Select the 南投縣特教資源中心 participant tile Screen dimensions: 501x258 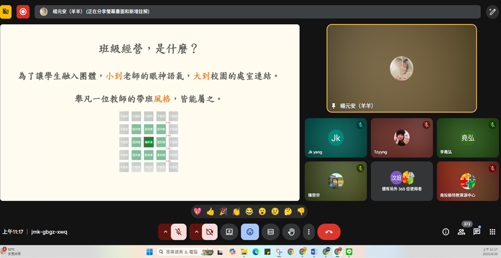pyautogui.click(x=468, y=181)
